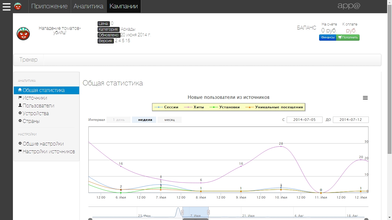Screen dimensions: 392x220
Task: Open the chart export menu icon
Action: click(x=365, y=98)
